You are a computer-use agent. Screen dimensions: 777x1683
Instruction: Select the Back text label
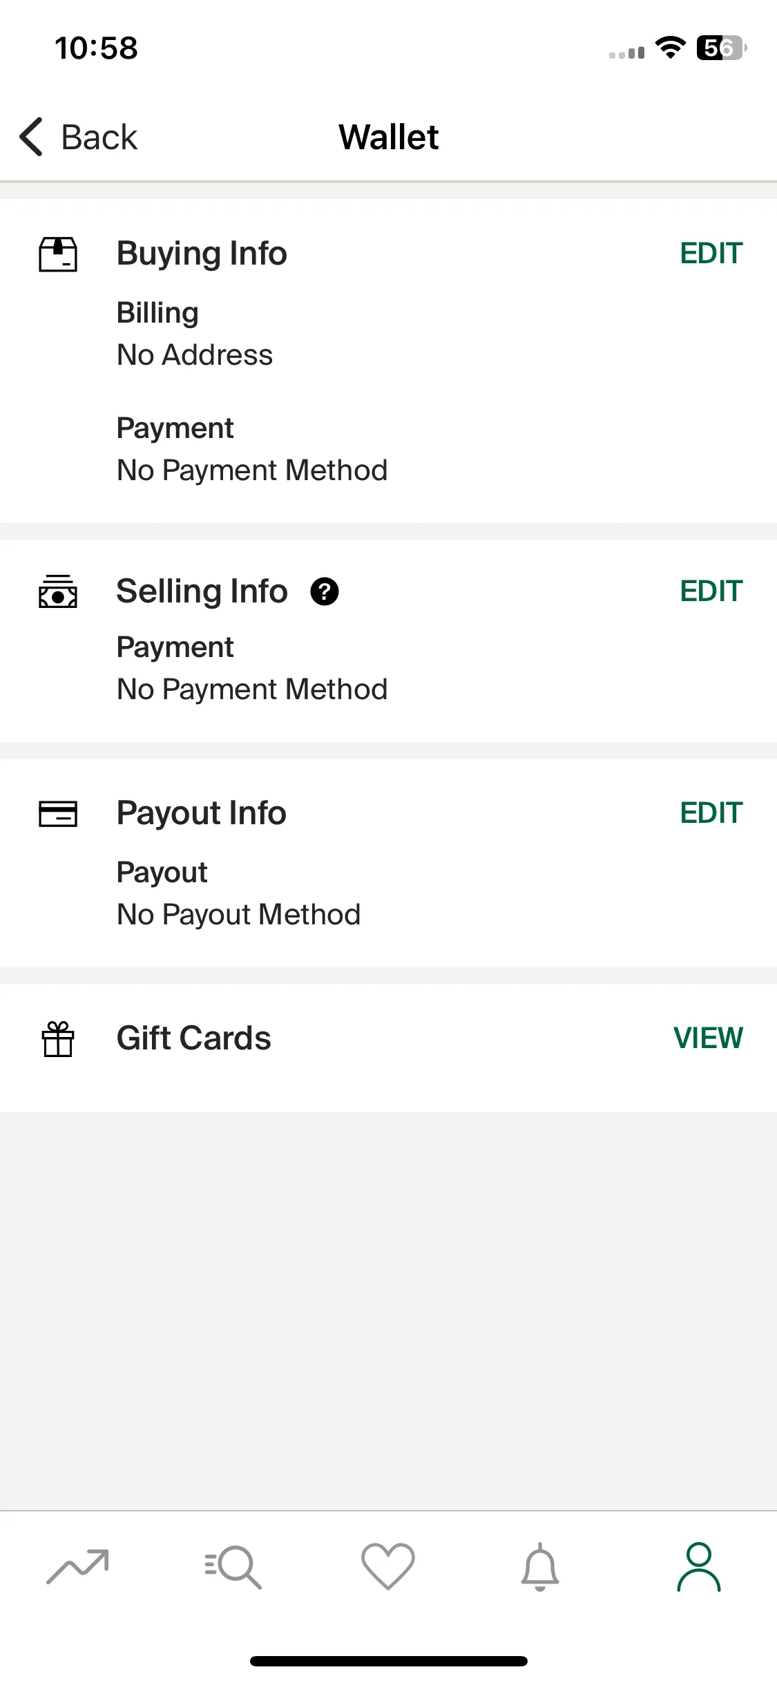tap(99, 137)
